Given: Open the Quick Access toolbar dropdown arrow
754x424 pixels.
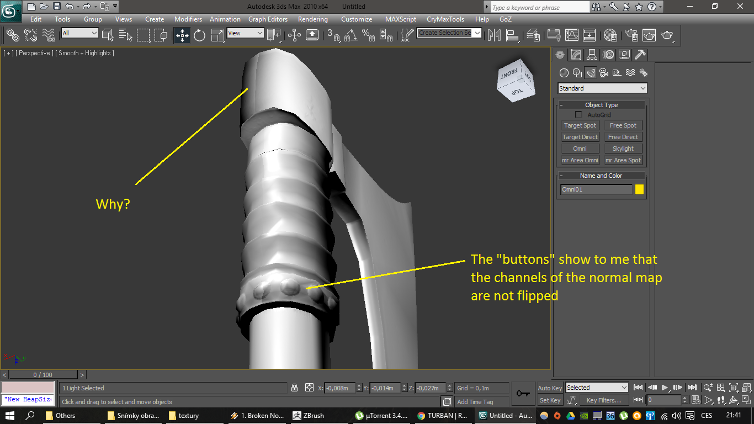Looking at the screenshot, I should pyautogui.click(x=115, y=7).
